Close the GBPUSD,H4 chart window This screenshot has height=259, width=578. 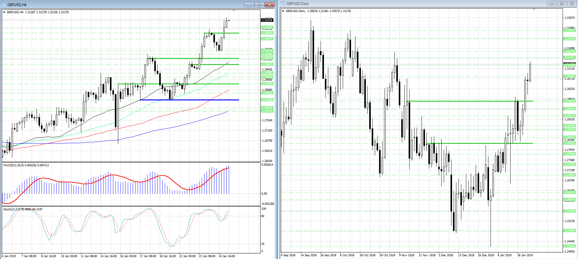[269, 5]
